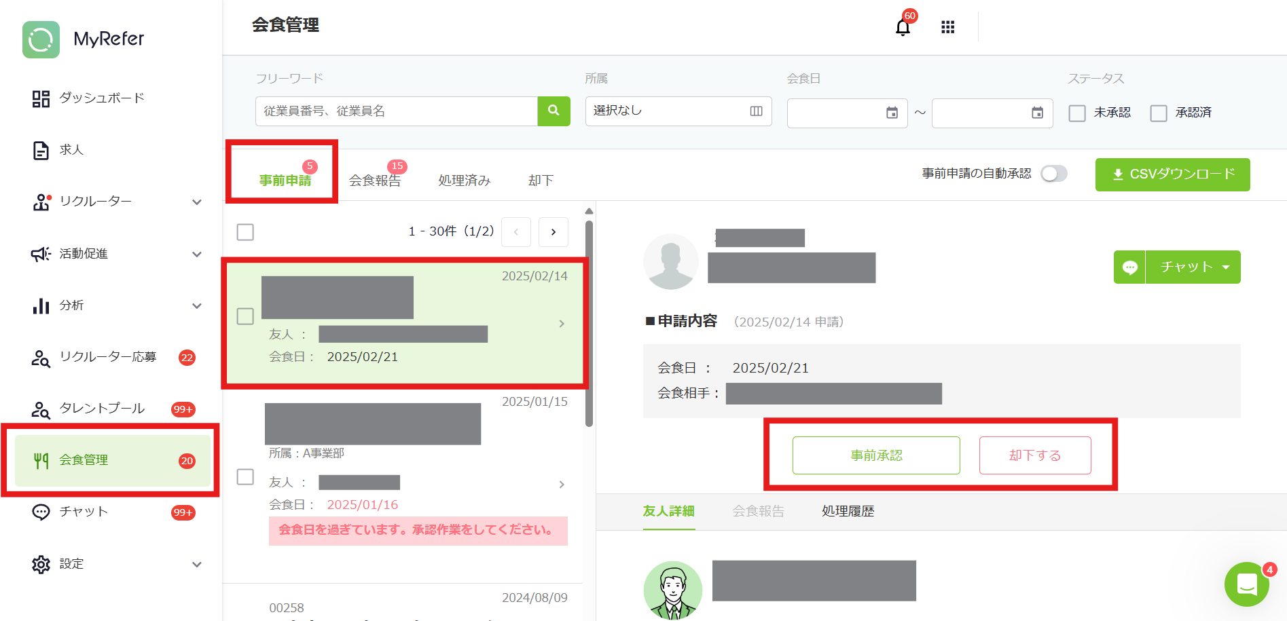Screen dimensions: 1287x621
Task: Click the フリーワード search input field
Action: tap(396, 111)
